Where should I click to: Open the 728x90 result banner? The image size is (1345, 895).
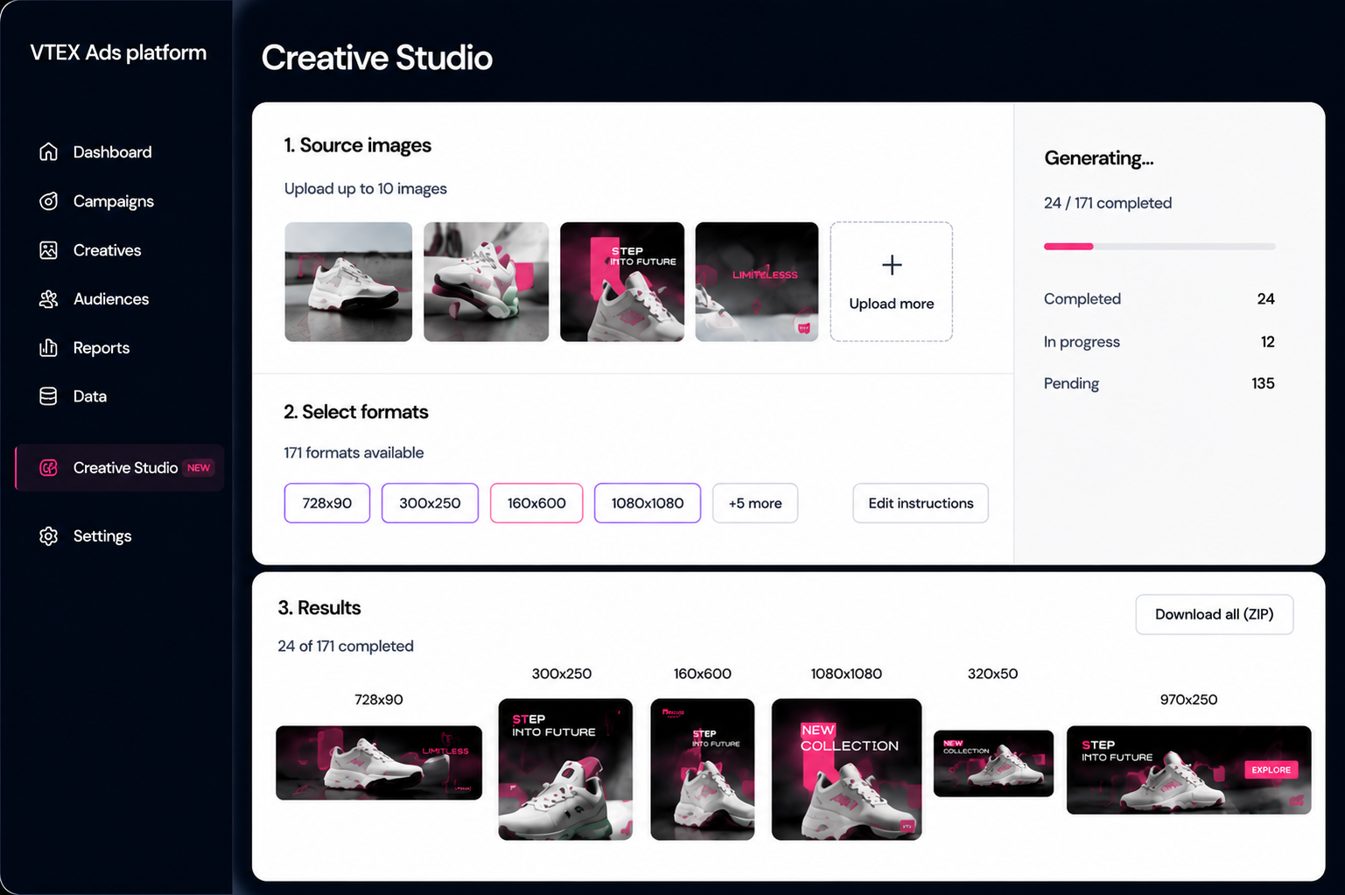[x=379, y=762]
